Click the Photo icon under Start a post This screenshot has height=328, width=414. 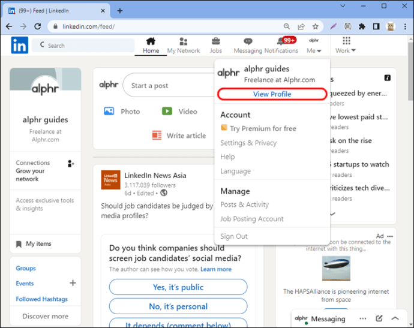coord(109,111)
